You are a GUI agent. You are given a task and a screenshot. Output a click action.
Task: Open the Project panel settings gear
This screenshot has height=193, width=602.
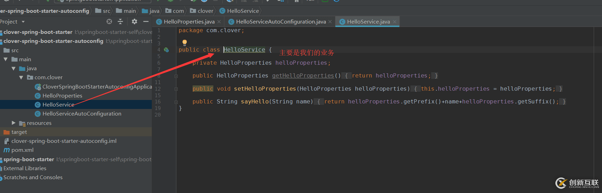tap(135, 21)
